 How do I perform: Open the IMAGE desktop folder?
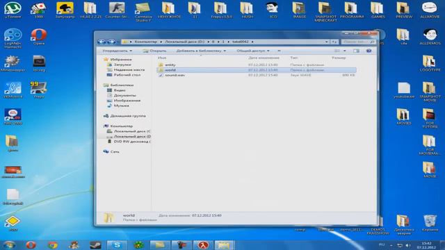[x=300, y=10]
